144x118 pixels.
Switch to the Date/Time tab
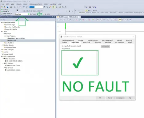(98, 43)
